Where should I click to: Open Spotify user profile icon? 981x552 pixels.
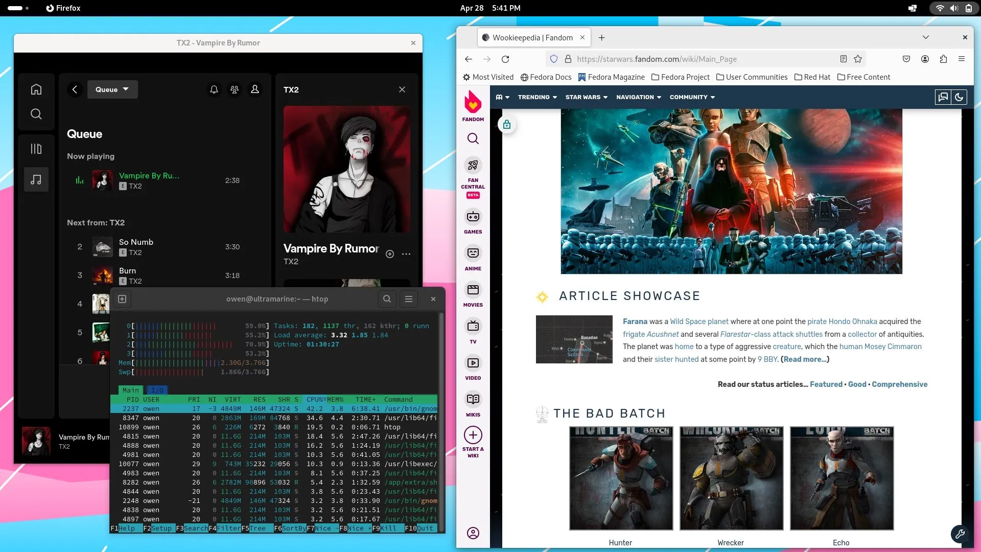pyautogui.click(x=255, y=89)
